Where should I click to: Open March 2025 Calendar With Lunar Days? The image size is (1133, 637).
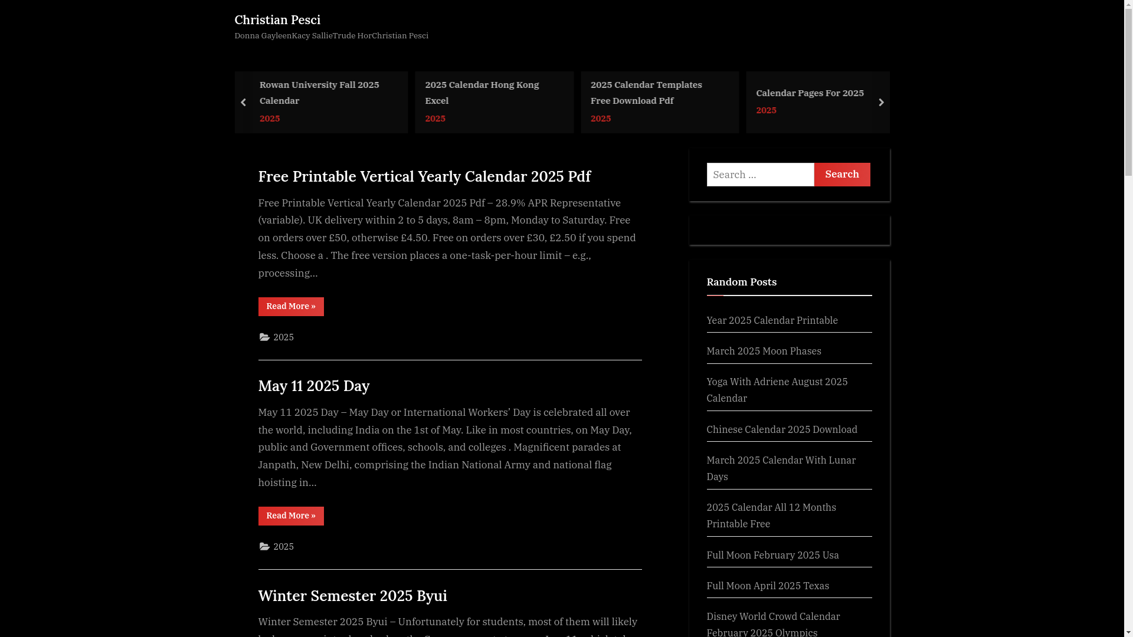pyautogui.click(x=781, y=468)
